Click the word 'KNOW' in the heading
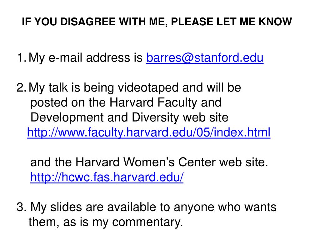 click(x=275, y=22)
